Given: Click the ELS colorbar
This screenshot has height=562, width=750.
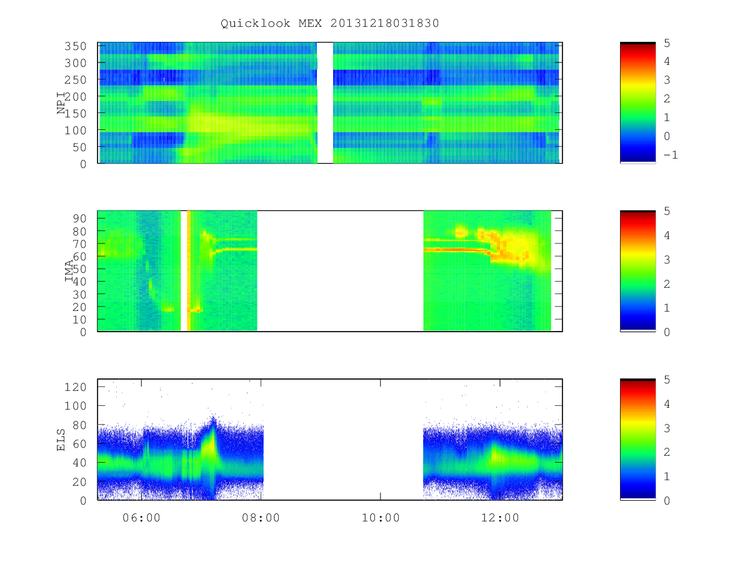Looking at the screenshot, I should pos(637,440).
